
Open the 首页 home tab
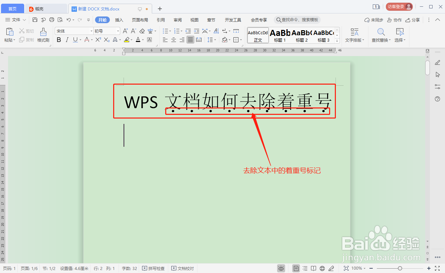[x=12, y=9]
